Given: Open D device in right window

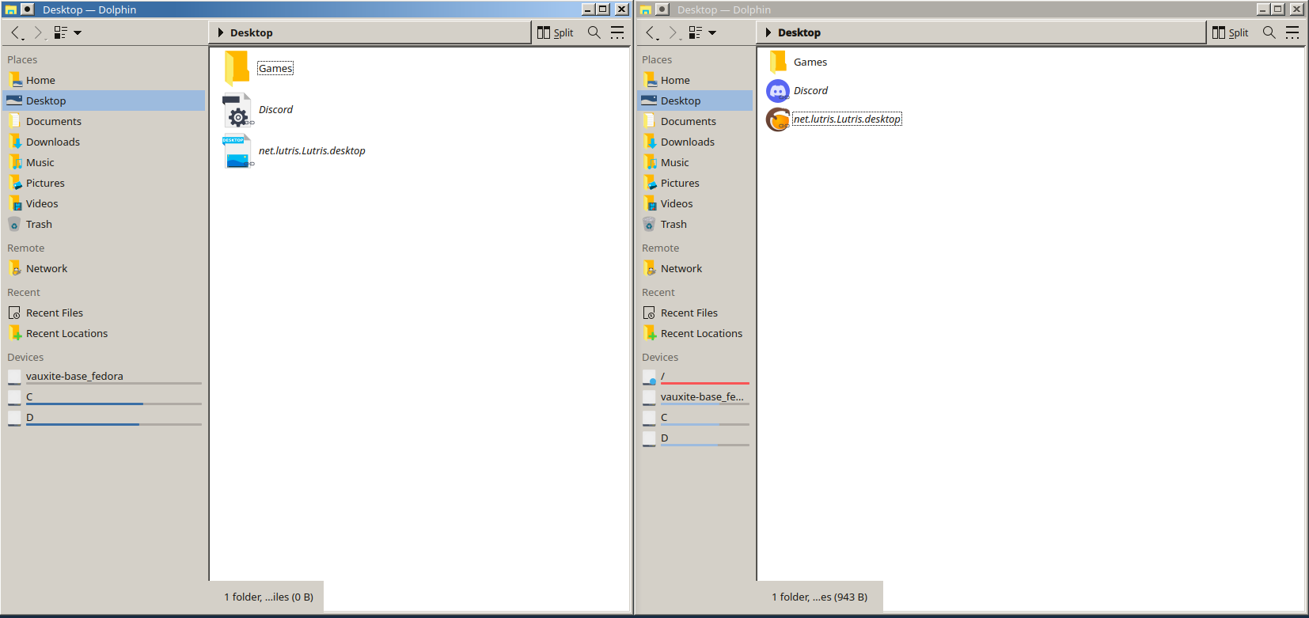Looking at the screenshot, I should pyautogui.click(x=696, y=438).
